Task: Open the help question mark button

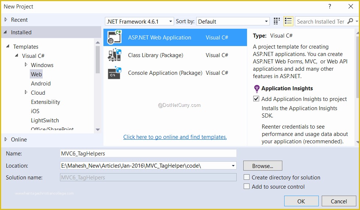Action: (x=330, y=6)
